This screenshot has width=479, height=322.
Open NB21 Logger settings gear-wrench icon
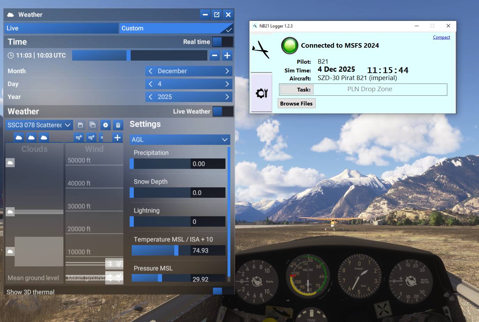(x=262, y=93)
